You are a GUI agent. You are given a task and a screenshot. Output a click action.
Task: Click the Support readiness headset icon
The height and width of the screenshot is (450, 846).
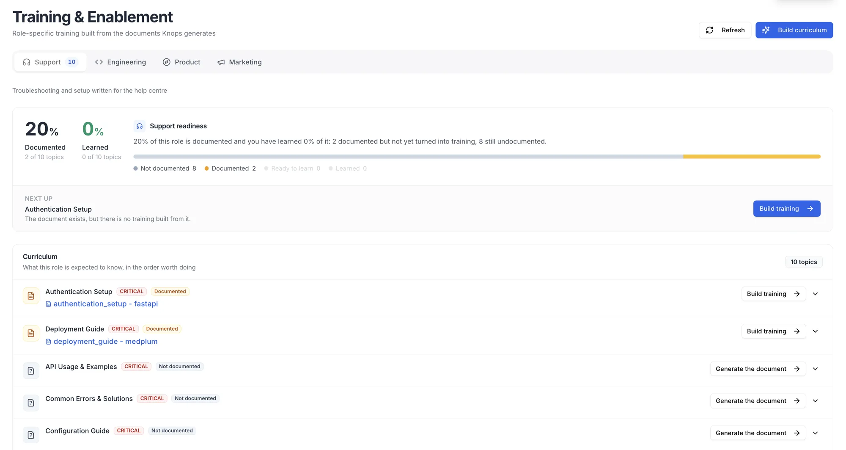point(140,126)
